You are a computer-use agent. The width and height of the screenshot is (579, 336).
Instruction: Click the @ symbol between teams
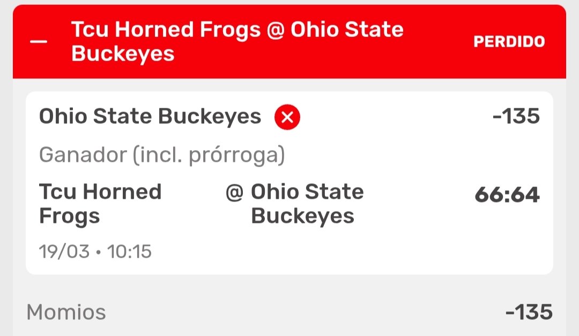[234, 192]
